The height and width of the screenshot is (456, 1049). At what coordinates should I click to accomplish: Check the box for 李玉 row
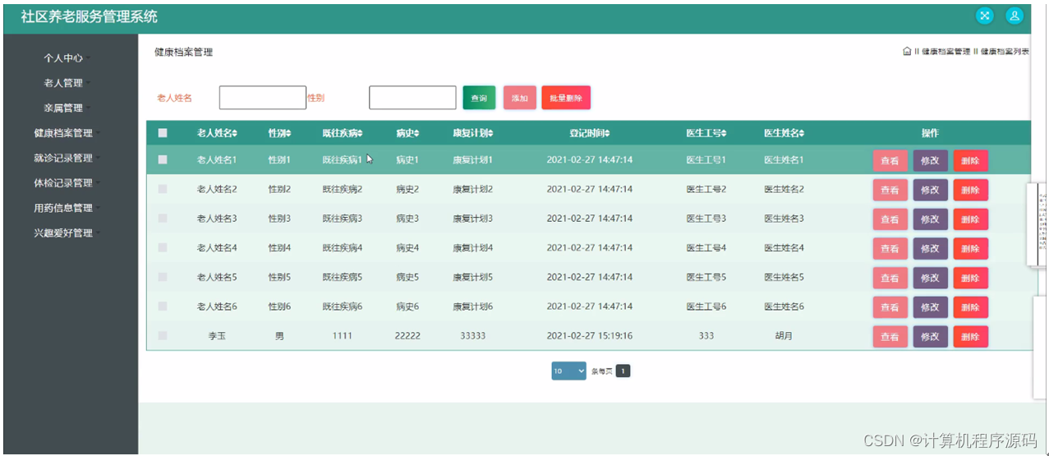pos(163,335)
